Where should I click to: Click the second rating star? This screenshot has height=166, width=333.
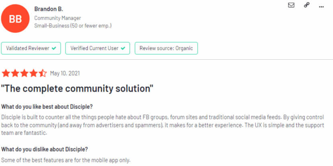pyautogui.click(x=15, y=73)
